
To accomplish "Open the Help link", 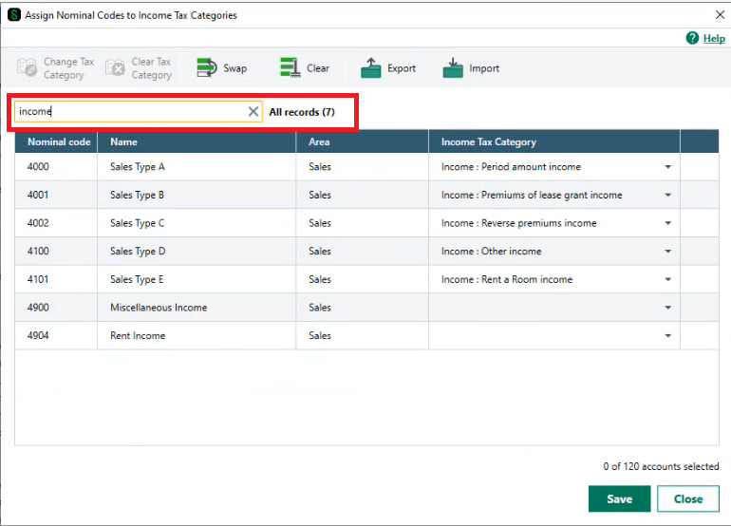I will point(714,38).
